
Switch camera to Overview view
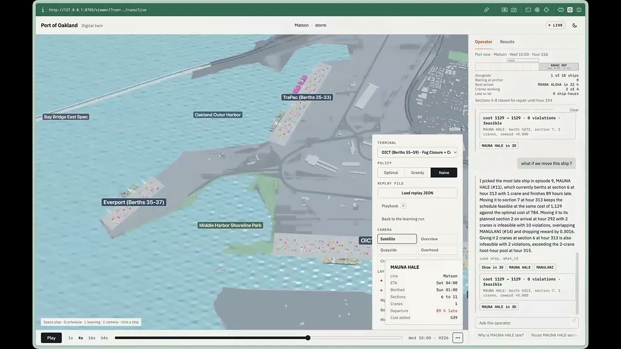click(437, 239)
